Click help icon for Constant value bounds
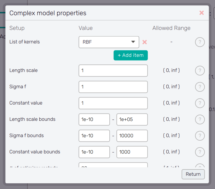Viewport: 215px width, 189px height. point(200,152)
